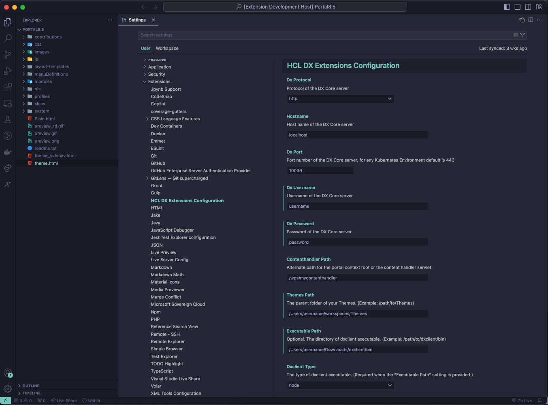Switch to the Workspace settings tab
Image resolution: width=548 pixels, height=405 pixels.
point(167,48)
